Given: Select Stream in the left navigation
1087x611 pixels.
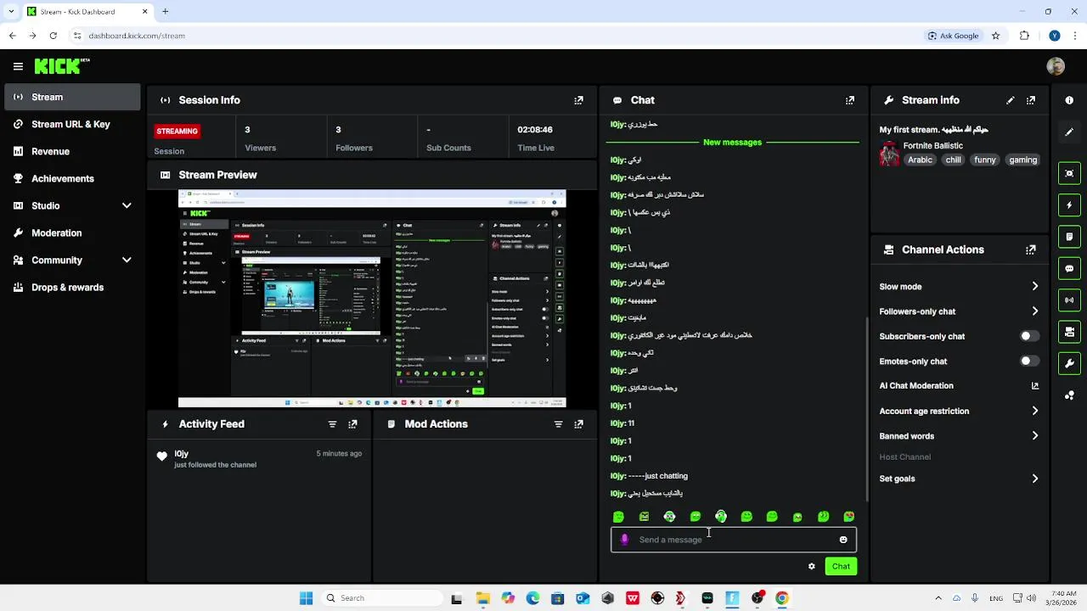Looking at the screenshot, I should tap(72, 97).
